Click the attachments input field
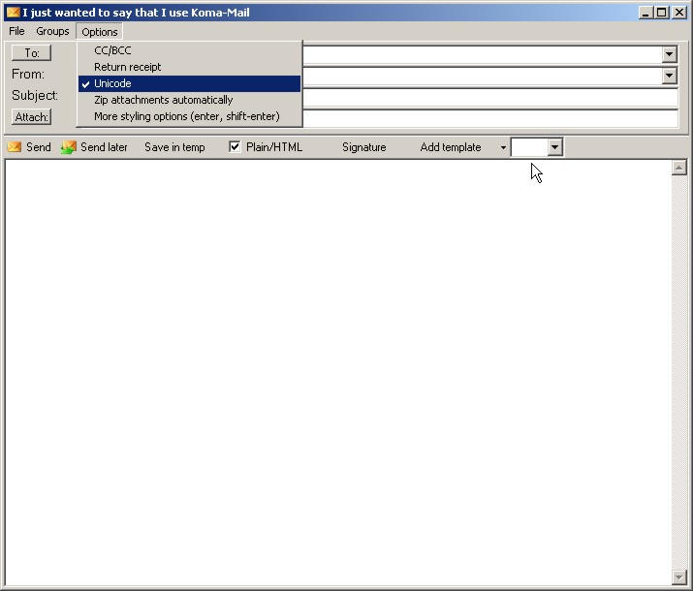The image size is (693, 591). point(489,119)
